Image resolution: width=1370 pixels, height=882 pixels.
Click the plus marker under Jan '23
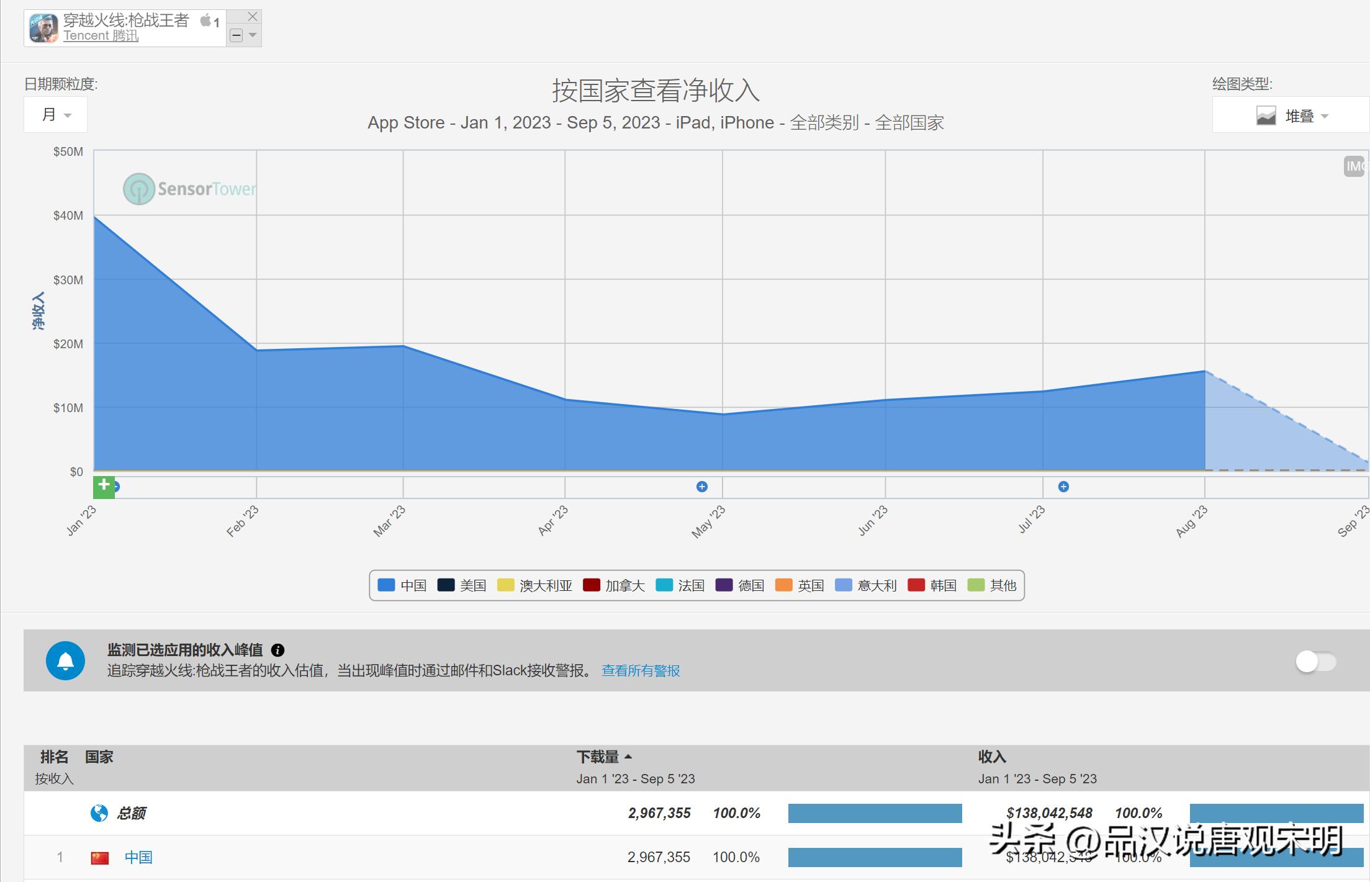[x=104, y=487]
